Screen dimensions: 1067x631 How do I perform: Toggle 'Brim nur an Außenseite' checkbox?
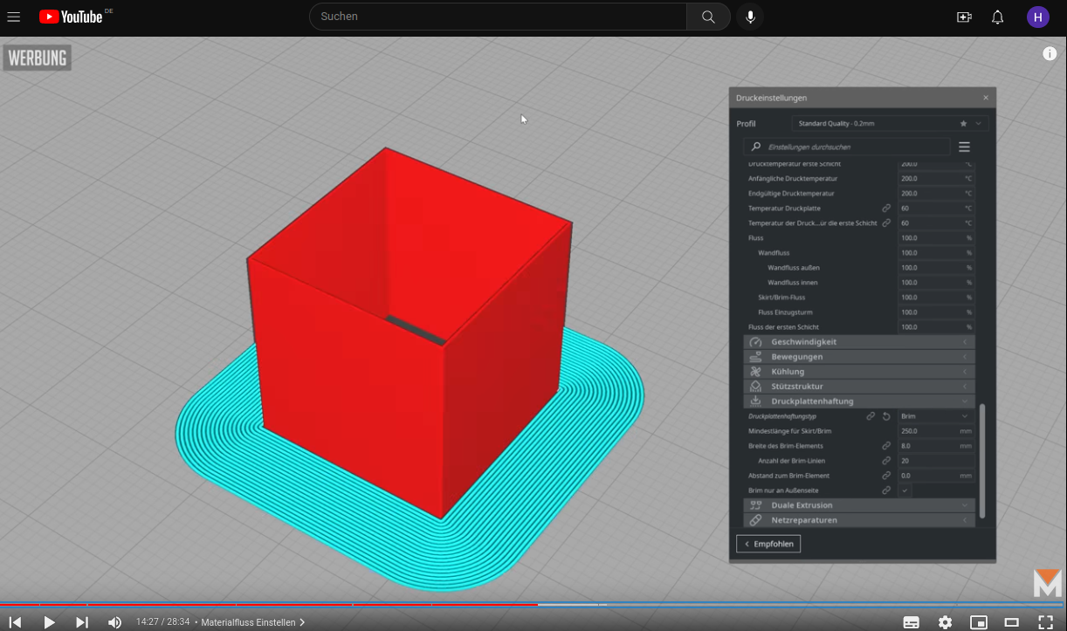pos(905,490)
